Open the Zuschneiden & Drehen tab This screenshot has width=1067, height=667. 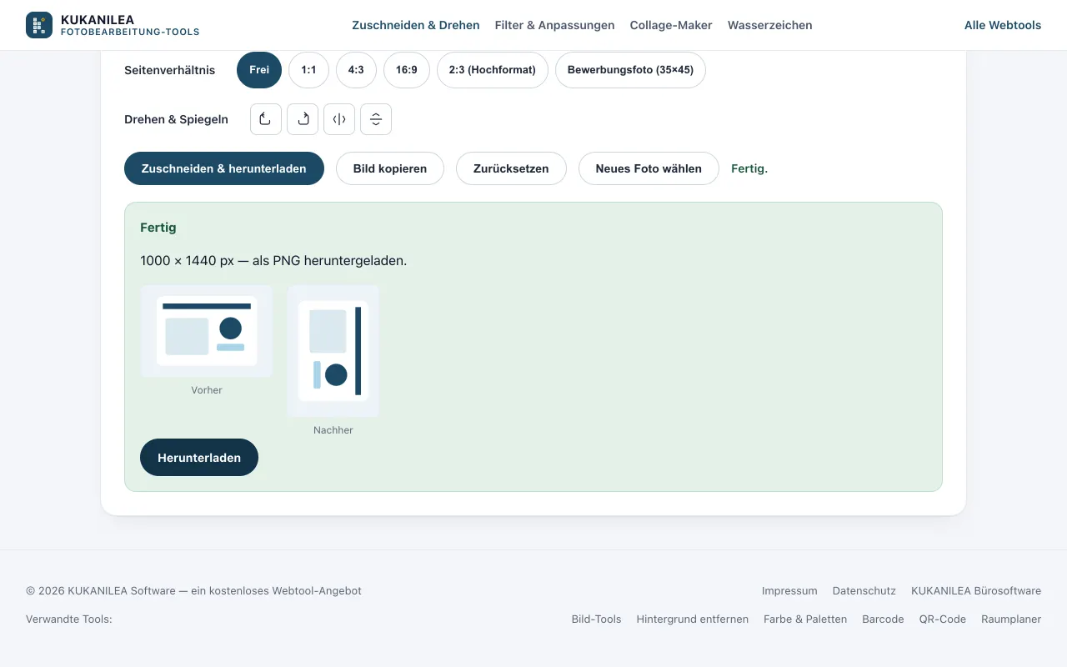[x=416, y=25]
